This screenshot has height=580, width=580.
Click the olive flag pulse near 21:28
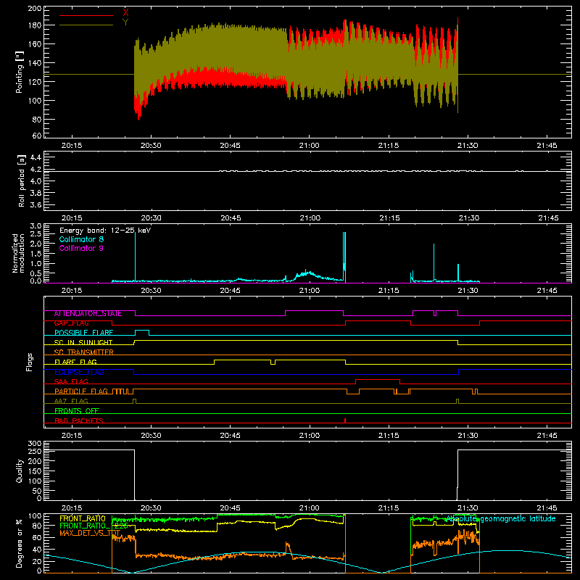tap(457, 402)
